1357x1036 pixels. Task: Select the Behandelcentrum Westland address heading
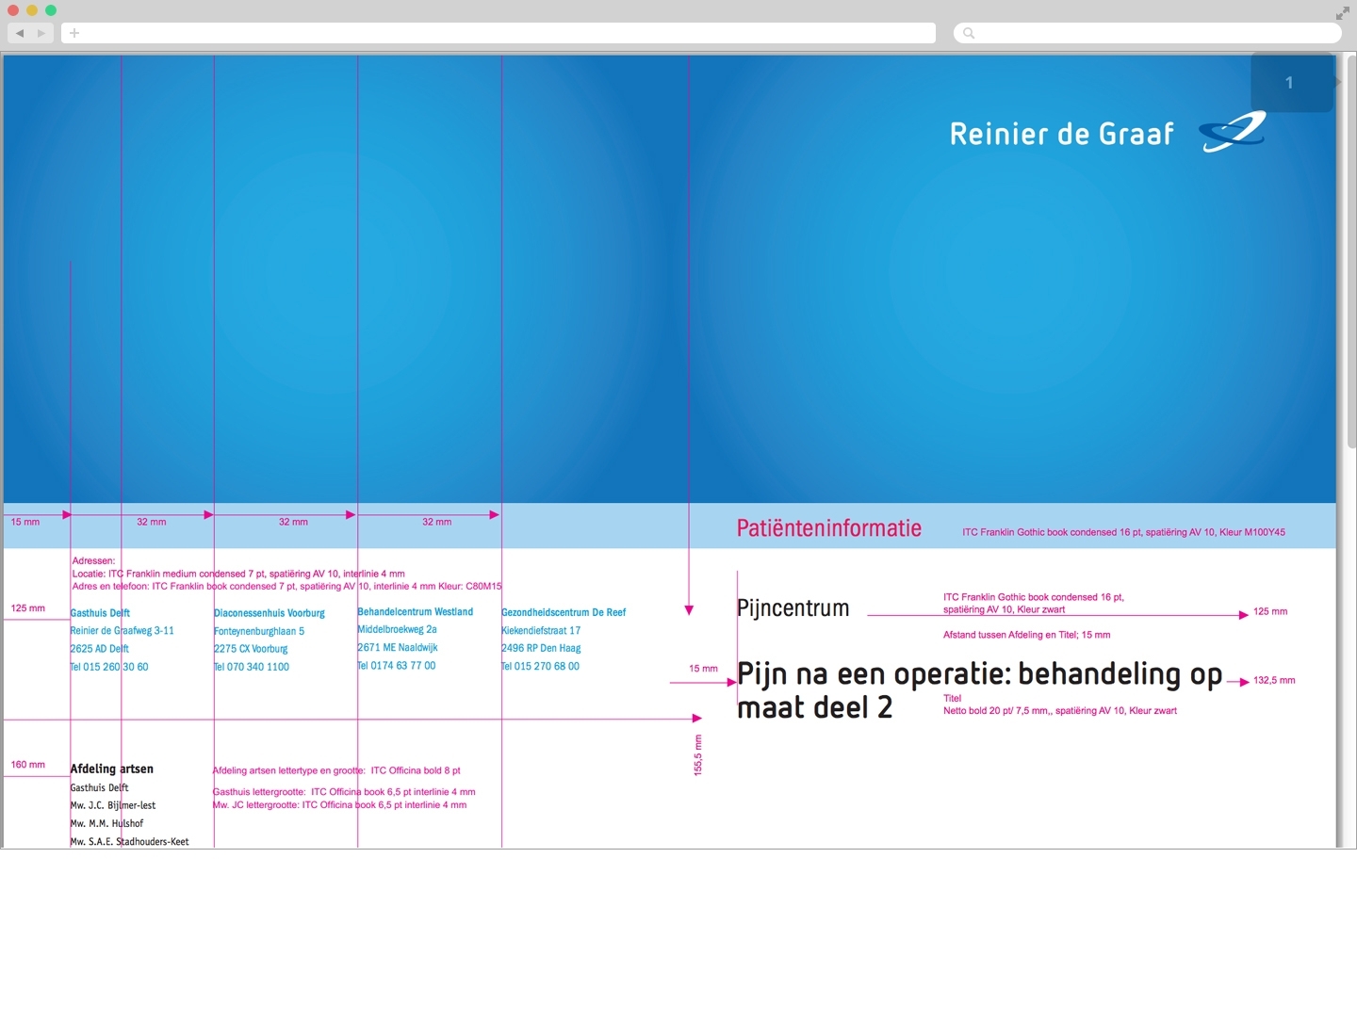[415, 612]
